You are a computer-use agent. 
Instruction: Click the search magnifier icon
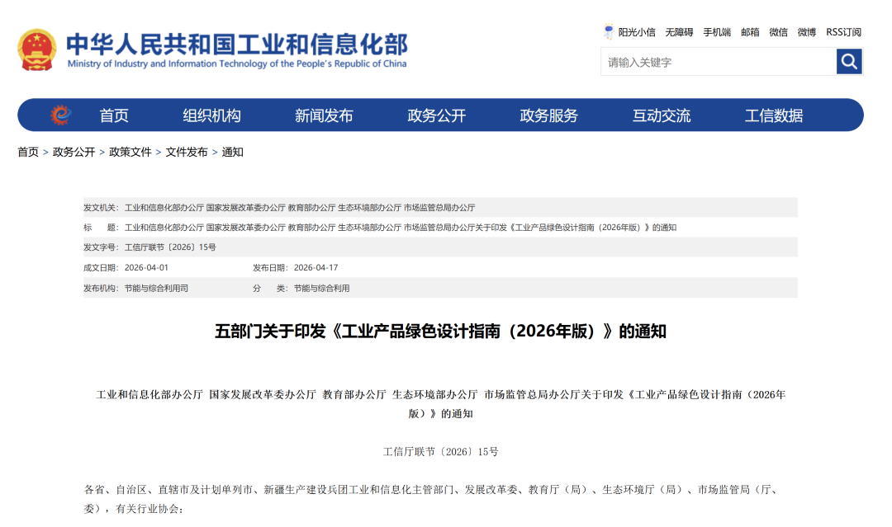pyautogui.click(x=849, y=60)
